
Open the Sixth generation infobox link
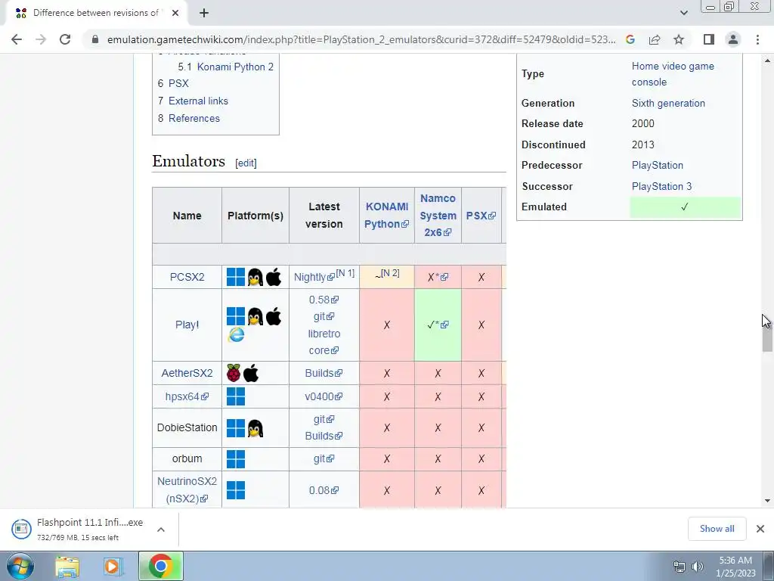coord(668,103)
